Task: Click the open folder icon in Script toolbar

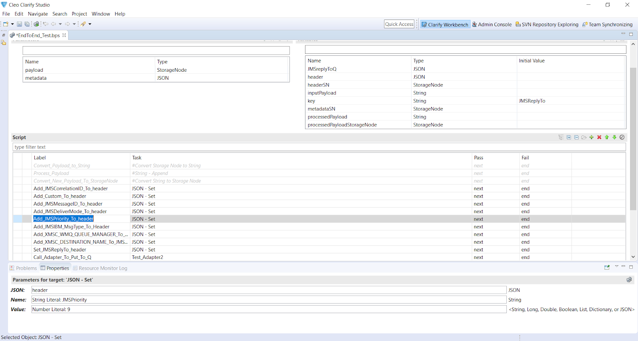Action: [584, 137]
